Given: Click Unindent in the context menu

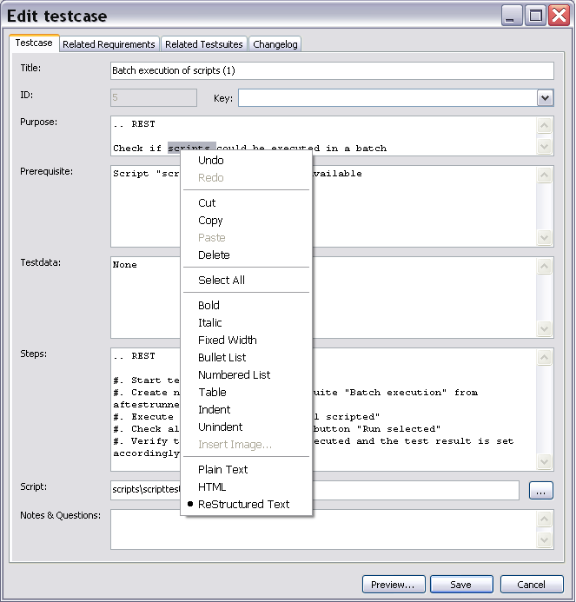Looking at the screenshot, I should (x=246, y=427).
